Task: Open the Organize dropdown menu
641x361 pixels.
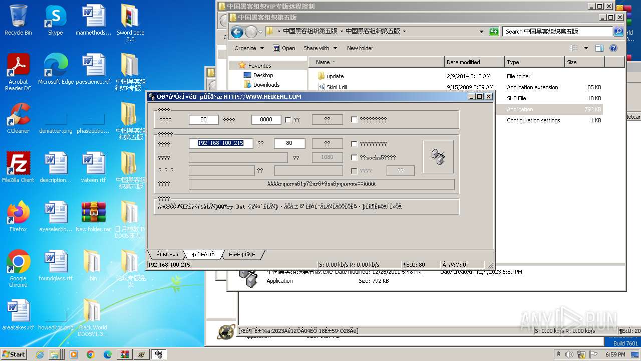Action: pyautogui.click(x=249, y=48)
